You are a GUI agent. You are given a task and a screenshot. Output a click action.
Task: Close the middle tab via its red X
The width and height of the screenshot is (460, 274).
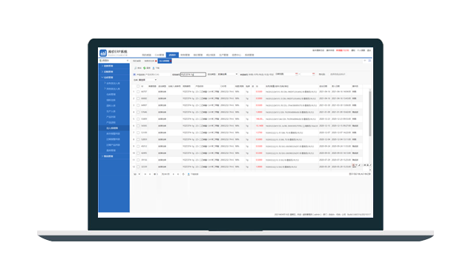(156, 61)
